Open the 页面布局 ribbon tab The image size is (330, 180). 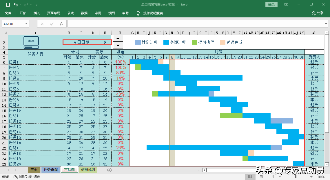[53, 13]
